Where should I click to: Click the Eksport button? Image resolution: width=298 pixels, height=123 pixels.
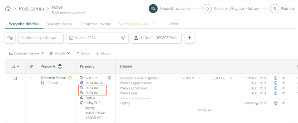click(x=104, y=53)
